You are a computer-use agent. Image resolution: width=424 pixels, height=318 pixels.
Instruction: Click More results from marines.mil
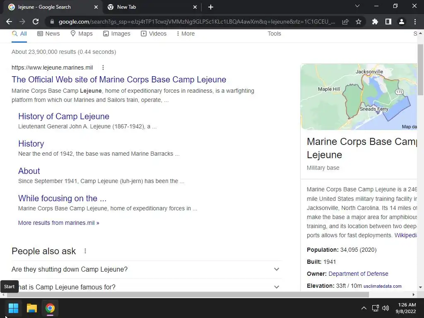coord(59,223)
